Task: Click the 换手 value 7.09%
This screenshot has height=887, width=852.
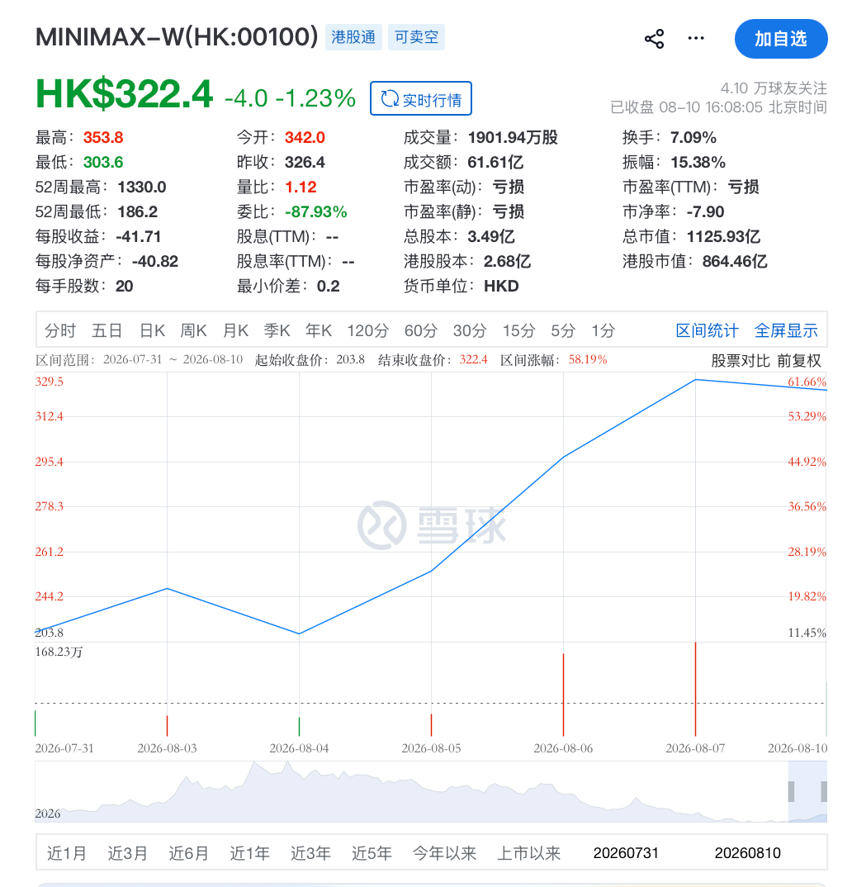Action: (693, 137)
